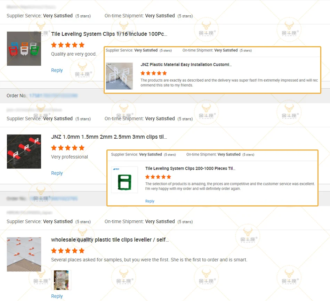
Task: Click Reply in the green clip review box
Action: (150, 201)
